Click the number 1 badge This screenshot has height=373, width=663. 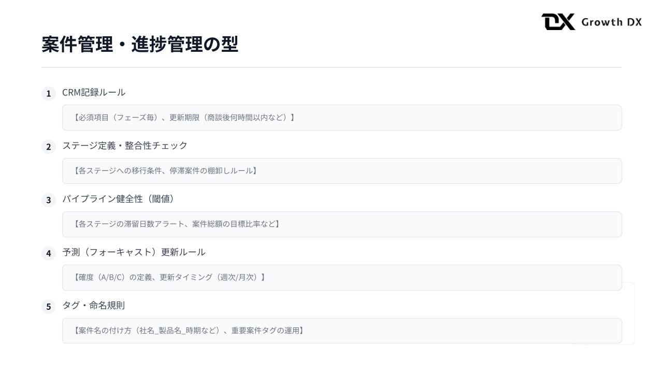pyautogui.click(x=49, y=94)
